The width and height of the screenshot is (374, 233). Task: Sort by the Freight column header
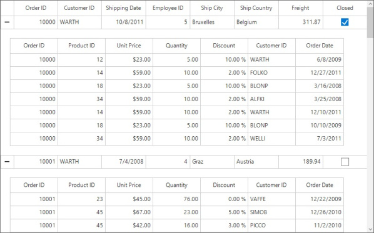(x=301, y=8)
